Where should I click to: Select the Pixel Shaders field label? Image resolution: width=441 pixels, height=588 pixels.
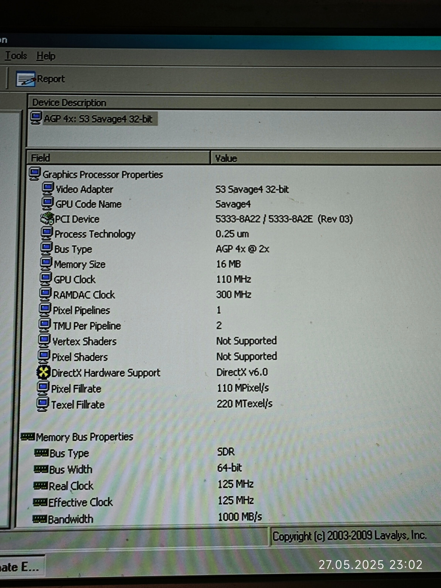click(79, 357)
